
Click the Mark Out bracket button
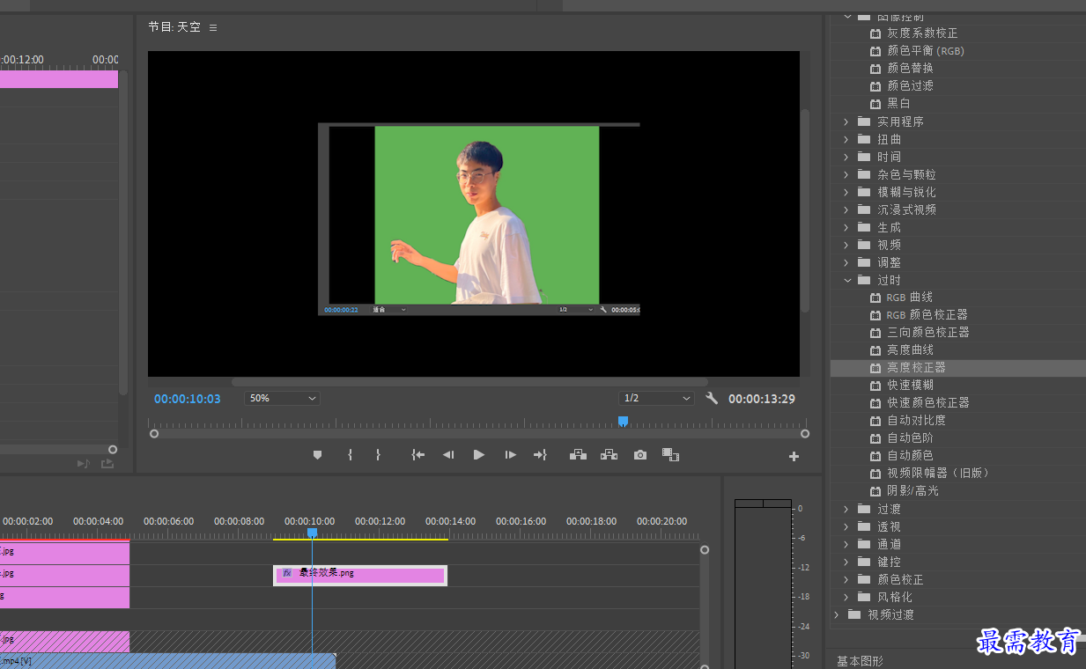tap(378, 455)
